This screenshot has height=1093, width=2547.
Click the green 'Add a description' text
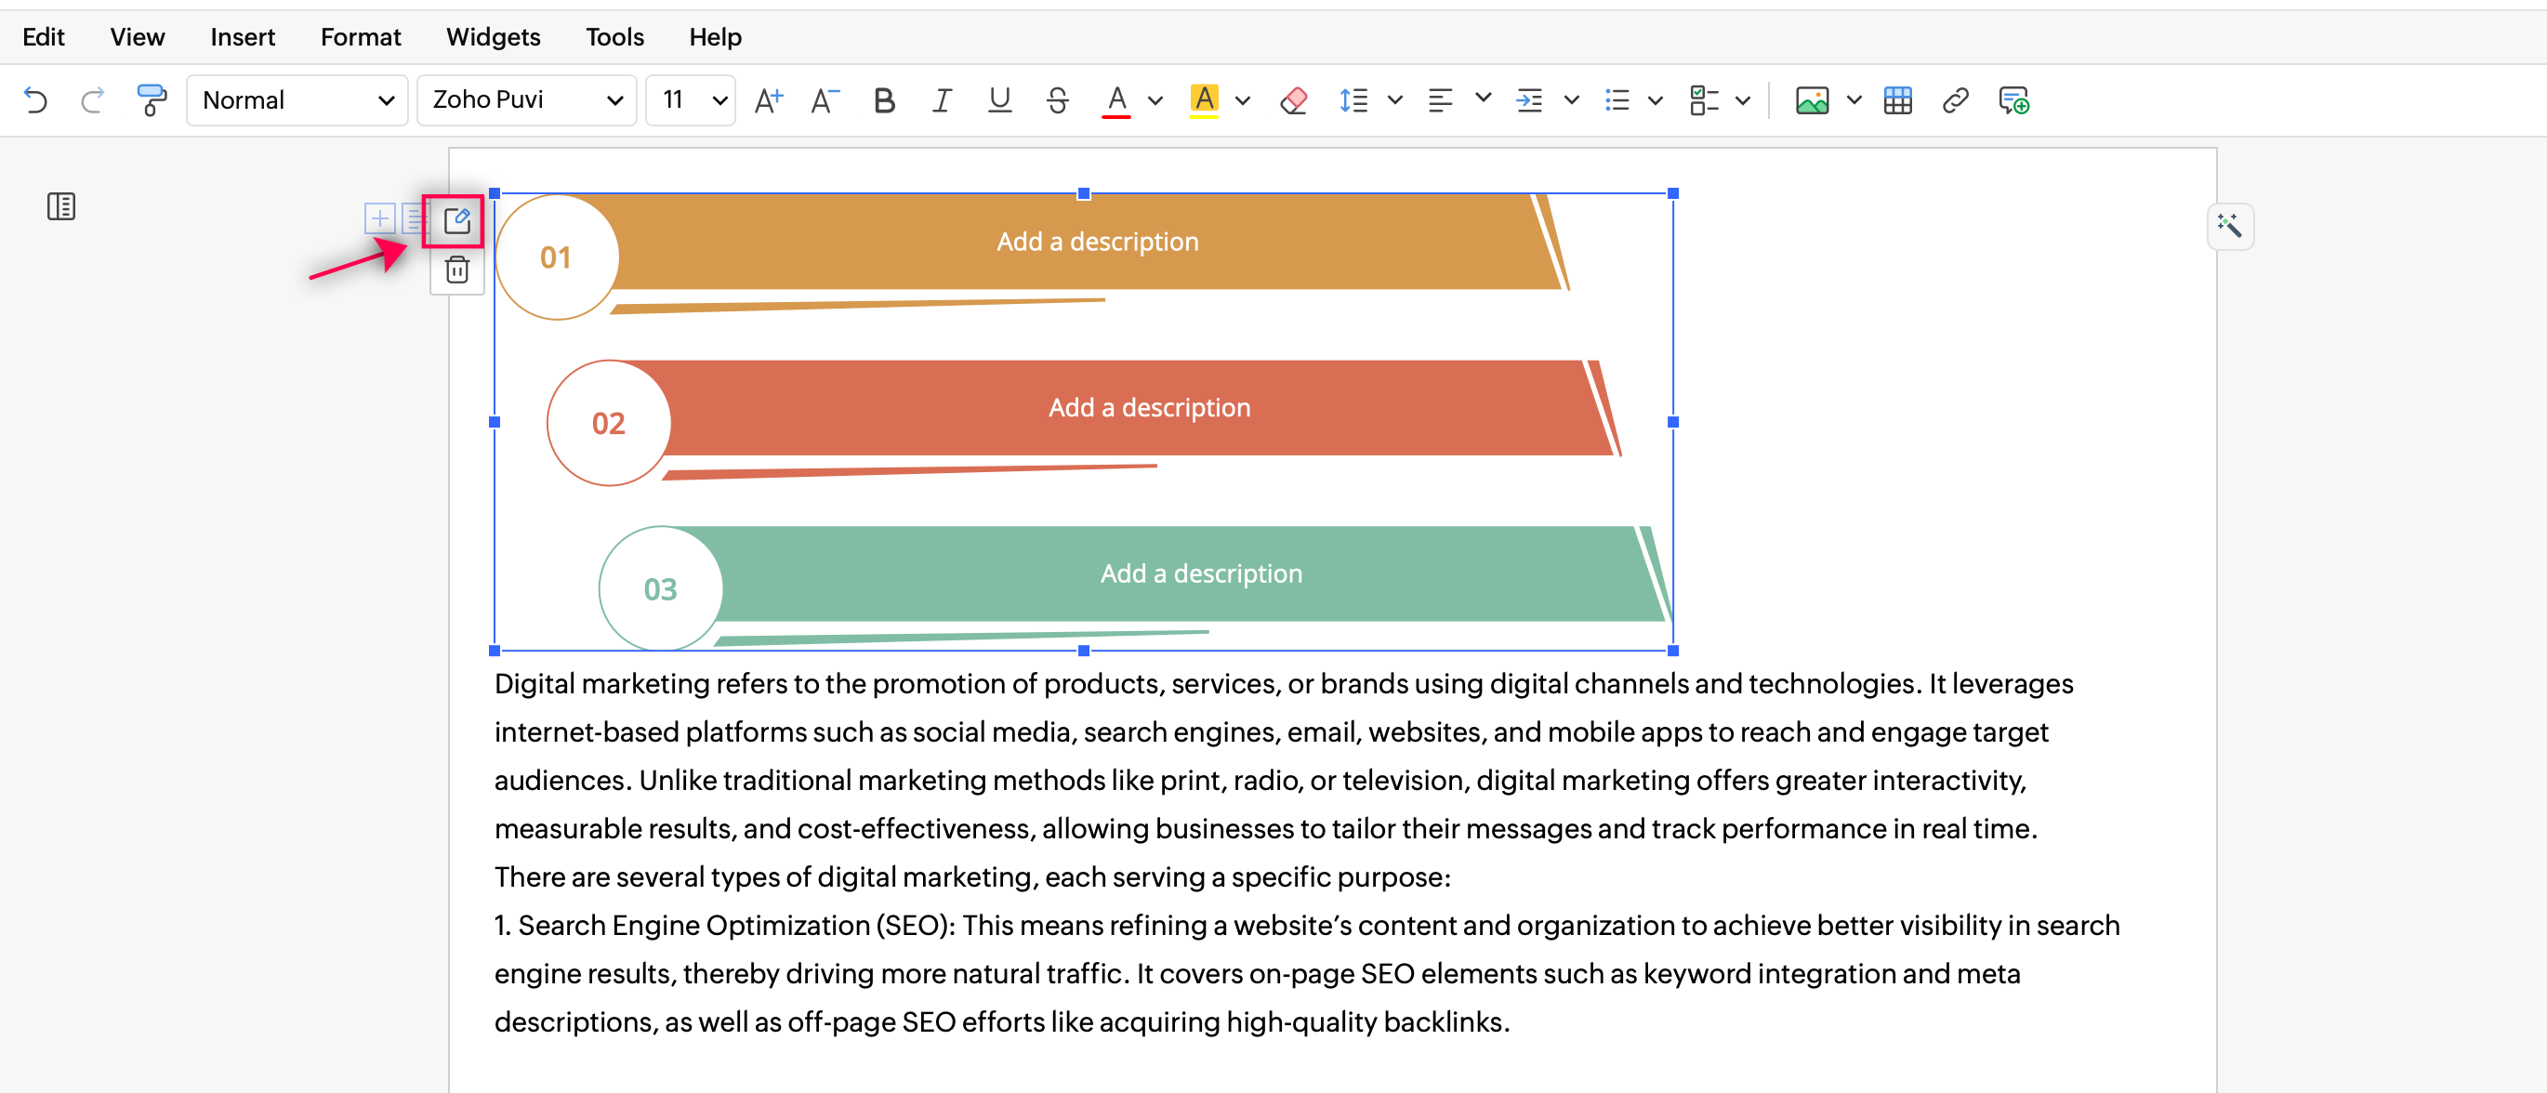point(1200,573)
